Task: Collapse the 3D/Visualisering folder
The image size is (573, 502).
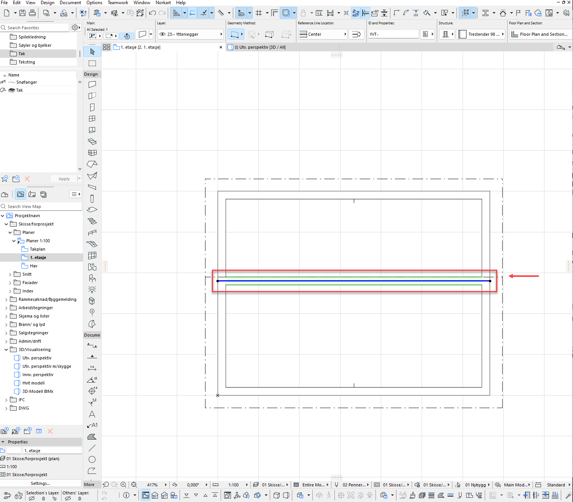Action: [6, 349]
